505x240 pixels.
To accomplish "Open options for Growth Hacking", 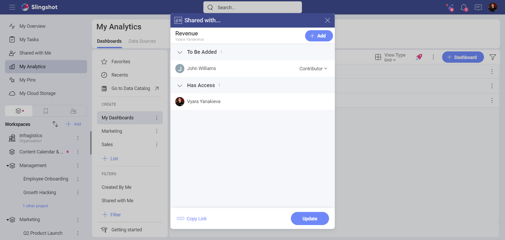I will pyautogui.click(x=78, y=193).
